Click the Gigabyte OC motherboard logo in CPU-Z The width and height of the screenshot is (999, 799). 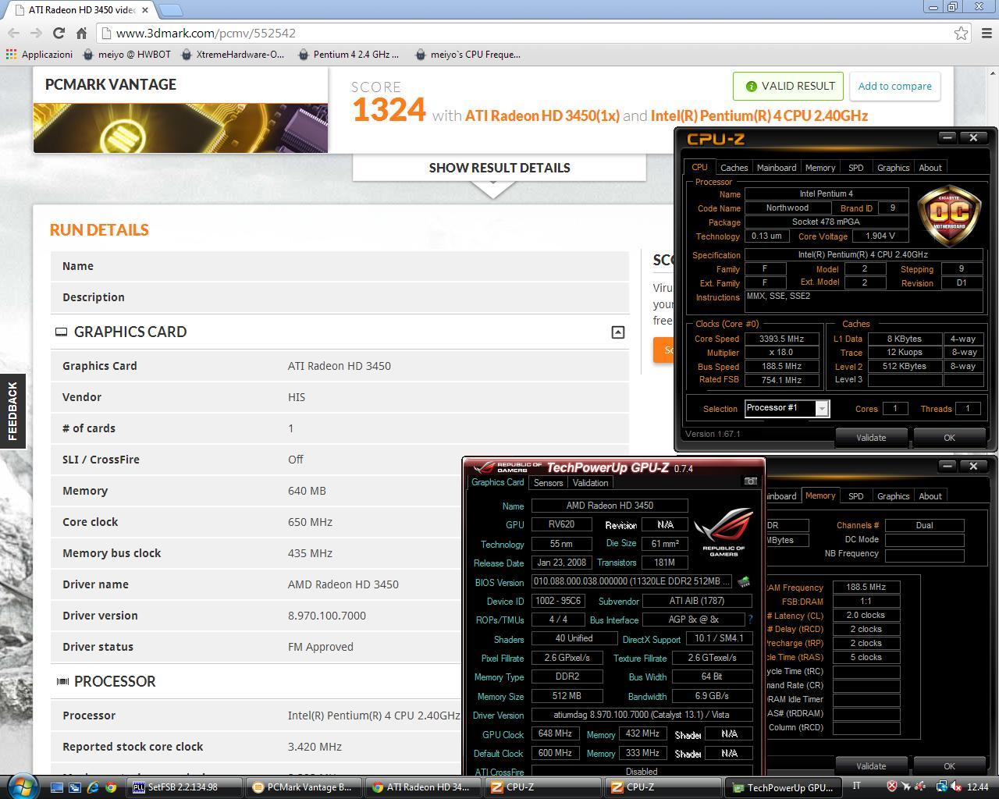[x=949, y=216]
